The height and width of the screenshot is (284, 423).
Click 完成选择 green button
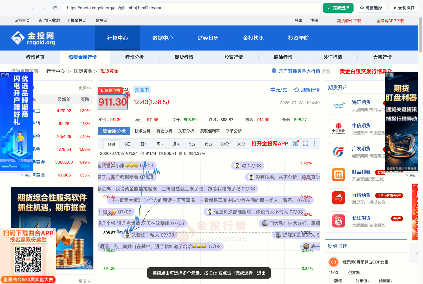[x=338, y=8]
